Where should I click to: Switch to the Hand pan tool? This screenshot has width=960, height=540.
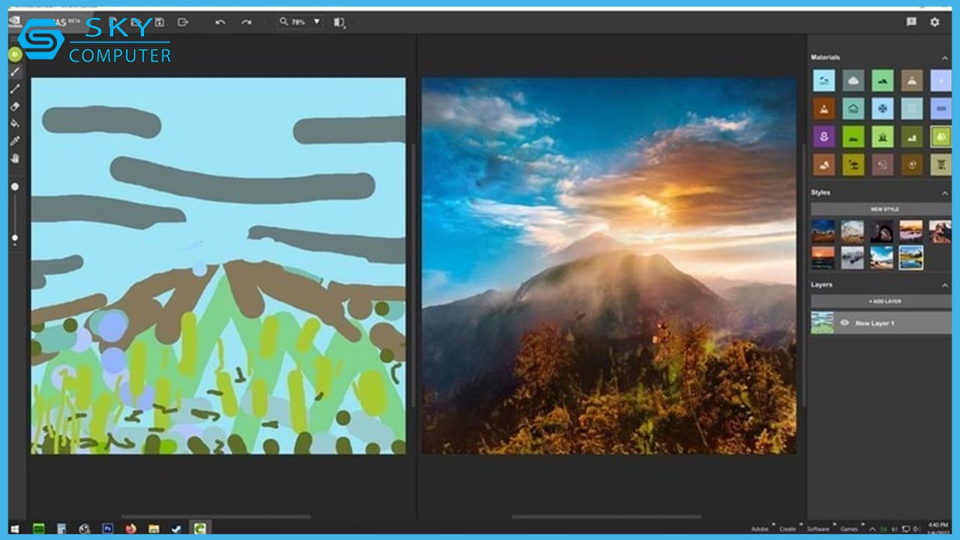[15, 158]
